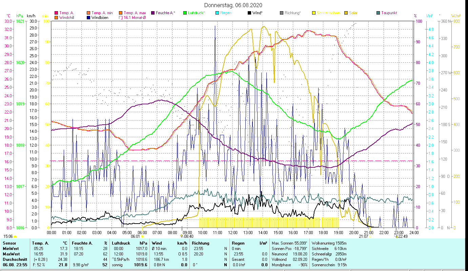Click the min temperature value 17.3
Viewport: 468px width, 271px height.
tap(64, 249)
